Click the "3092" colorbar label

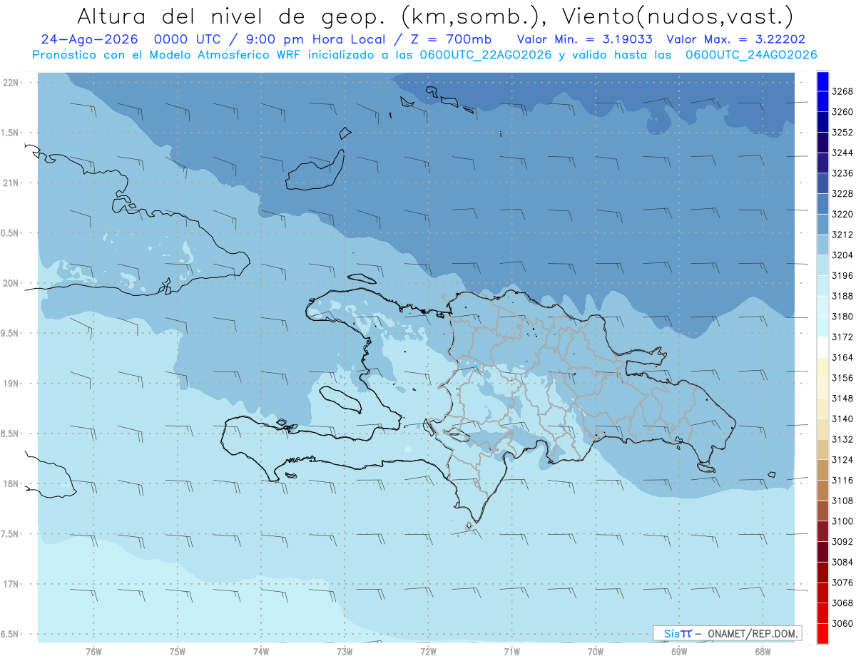pyautogui.click(x=842, y=541)
